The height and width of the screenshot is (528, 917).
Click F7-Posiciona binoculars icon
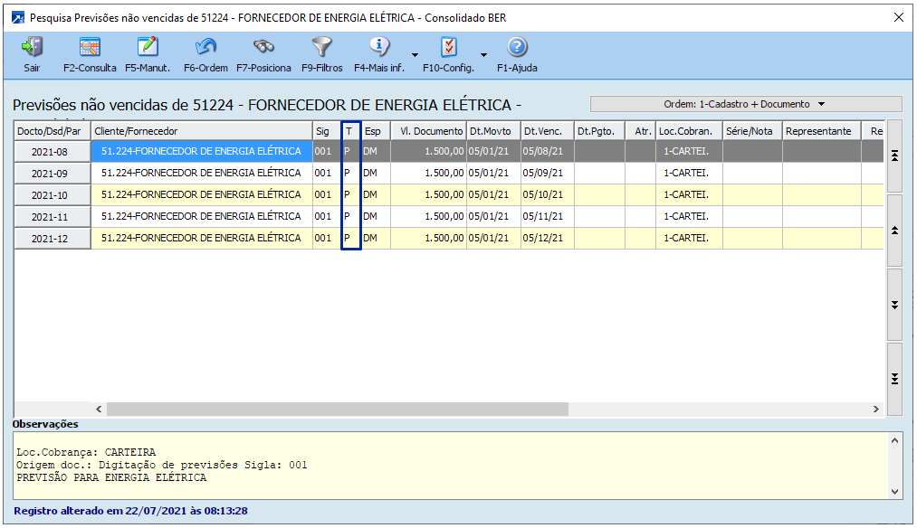[263, 48]
